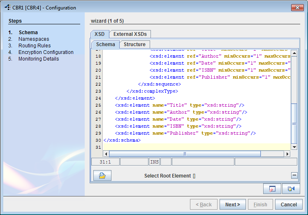Click the CBR1 window title icon
The height and width of the screenshot is (215, 308).
coord(8,7)
